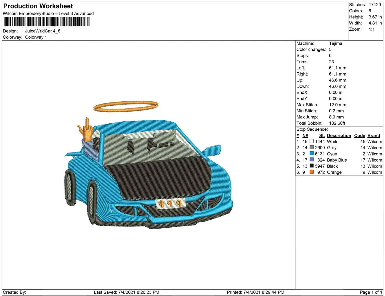Select the Cyan color chip in stop sequence

(x=311, y=154)
